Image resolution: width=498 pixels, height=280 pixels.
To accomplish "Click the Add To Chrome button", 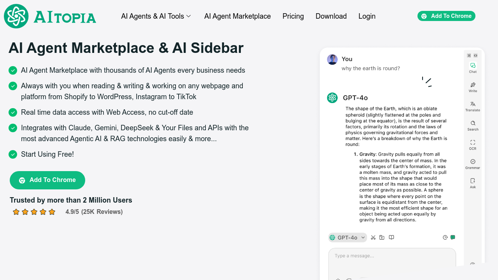I will point(446,16).
